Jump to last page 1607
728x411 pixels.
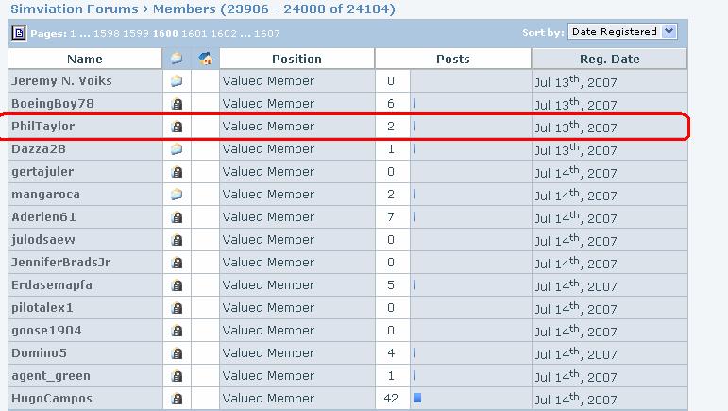[x=267, y=33]
